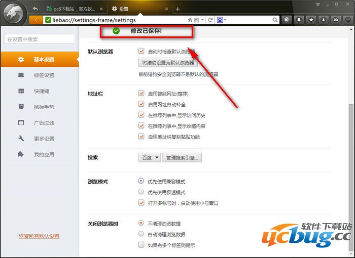Enable 如果有多个标签则提示 checkbox
This screenshot has width=355, height=258.
[x=141, y=245]
